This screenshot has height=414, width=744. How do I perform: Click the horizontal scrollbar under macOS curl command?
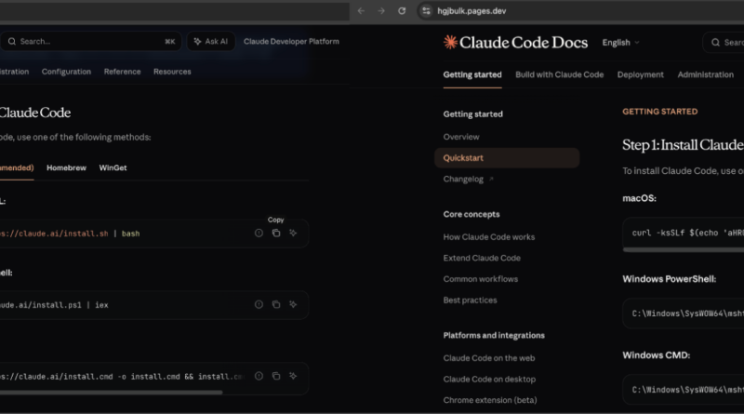click(684, 249)
